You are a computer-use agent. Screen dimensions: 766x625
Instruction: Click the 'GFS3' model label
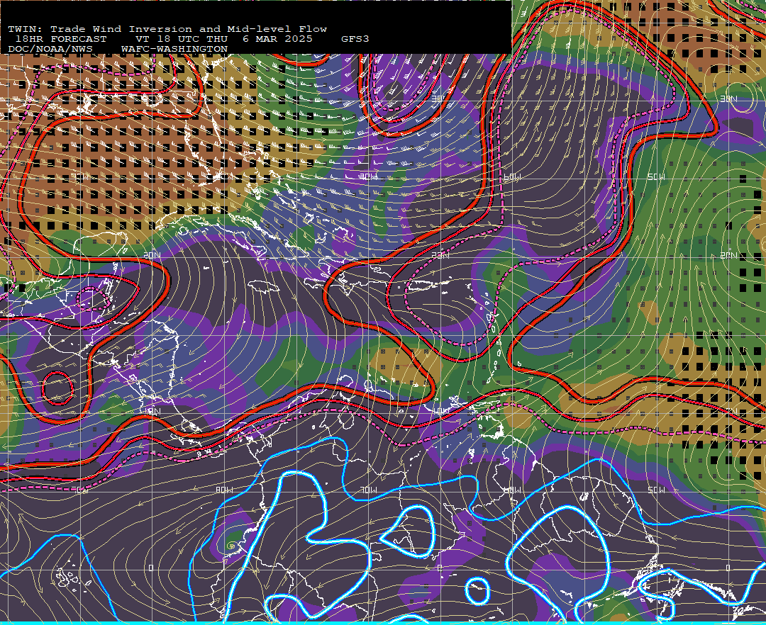[355, 39]
